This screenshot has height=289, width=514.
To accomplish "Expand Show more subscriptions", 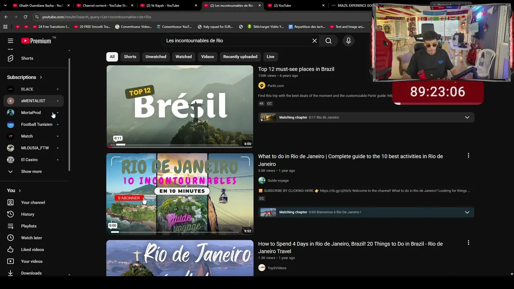I will click(x=34, y=171).
